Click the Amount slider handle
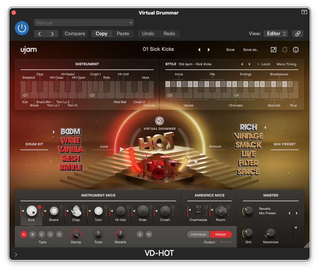 195,162
